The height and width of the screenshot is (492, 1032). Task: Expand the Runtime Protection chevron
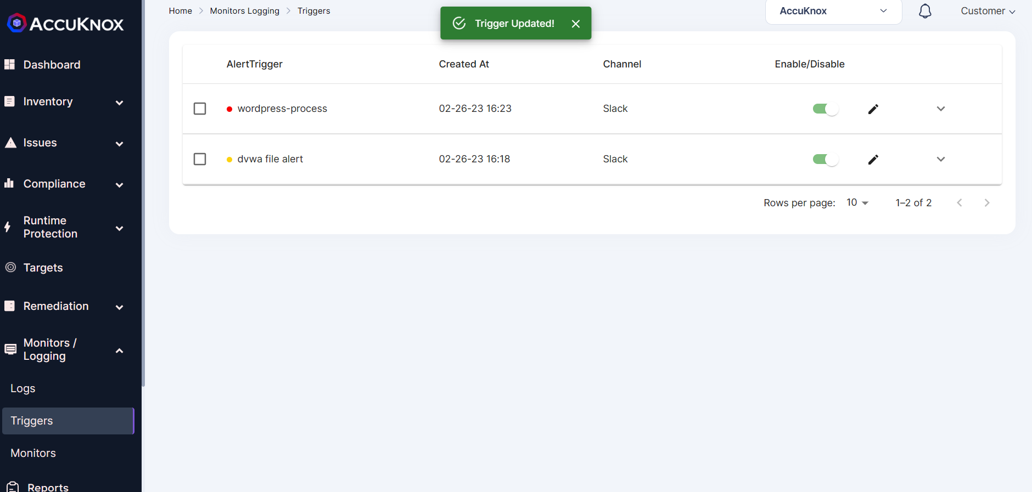(x=119, y=228)
